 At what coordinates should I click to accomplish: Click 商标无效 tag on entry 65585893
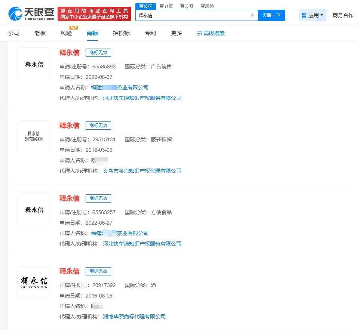(98, 53)
